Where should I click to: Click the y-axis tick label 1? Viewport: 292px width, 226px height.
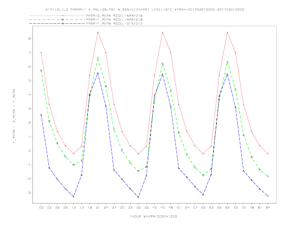29,137
